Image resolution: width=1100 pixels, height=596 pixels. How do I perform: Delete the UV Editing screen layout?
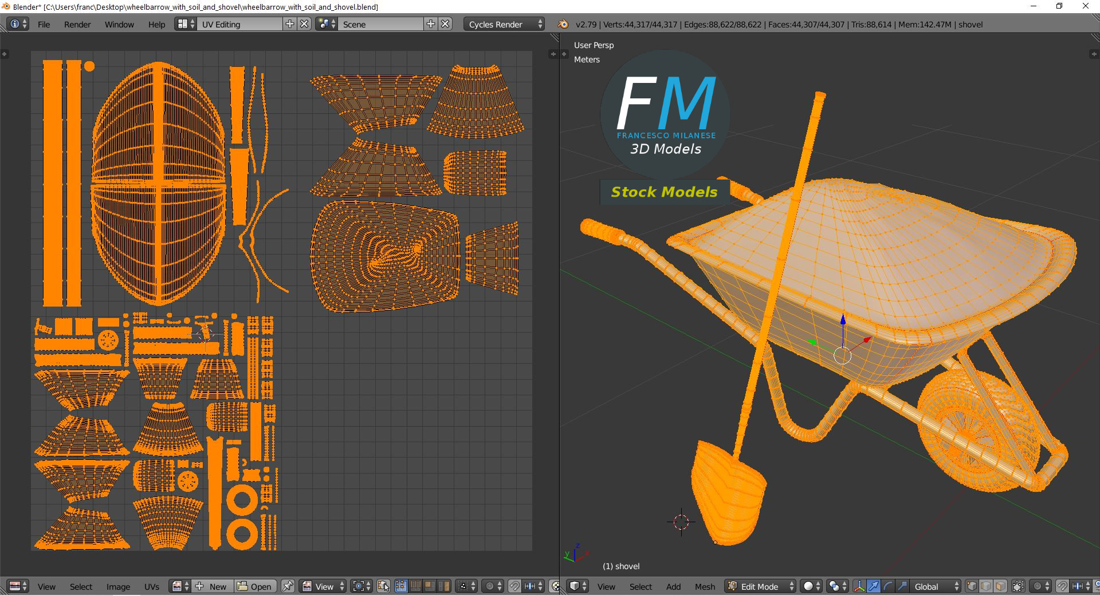click(x=305, y=24)
